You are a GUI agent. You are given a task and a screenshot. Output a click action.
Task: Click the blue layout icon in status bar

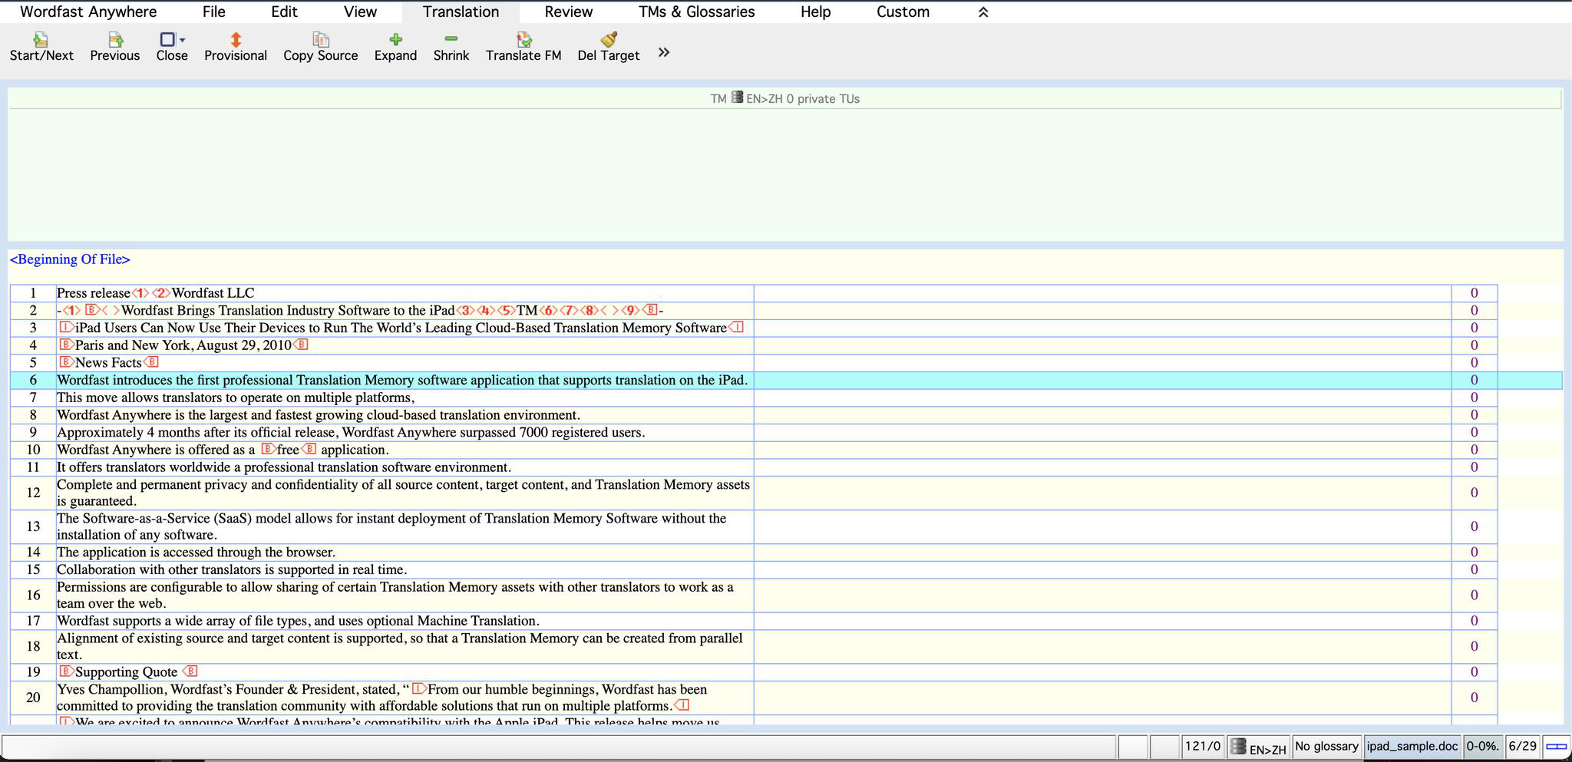pyautogui.click(x=1556, y=746)
